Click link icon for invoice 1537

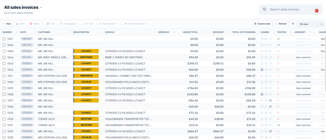tap(270, 101)
